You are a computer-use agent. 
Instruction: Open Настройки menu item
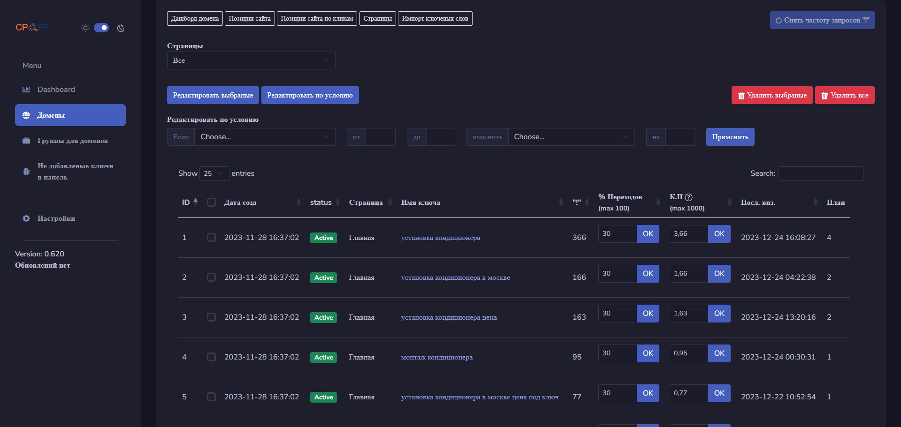click(x=70, y=218)
